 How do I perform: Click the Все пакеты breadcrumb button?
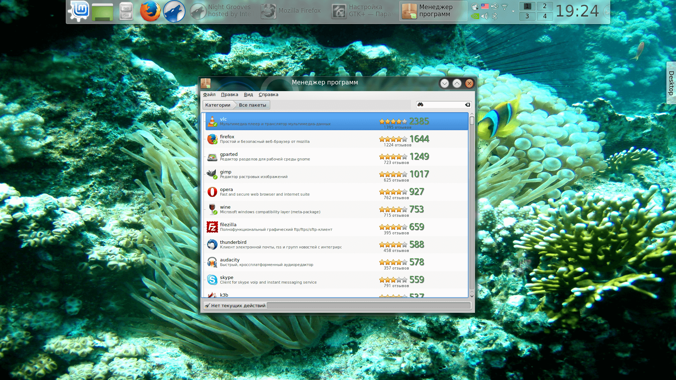tap(252, 105)
